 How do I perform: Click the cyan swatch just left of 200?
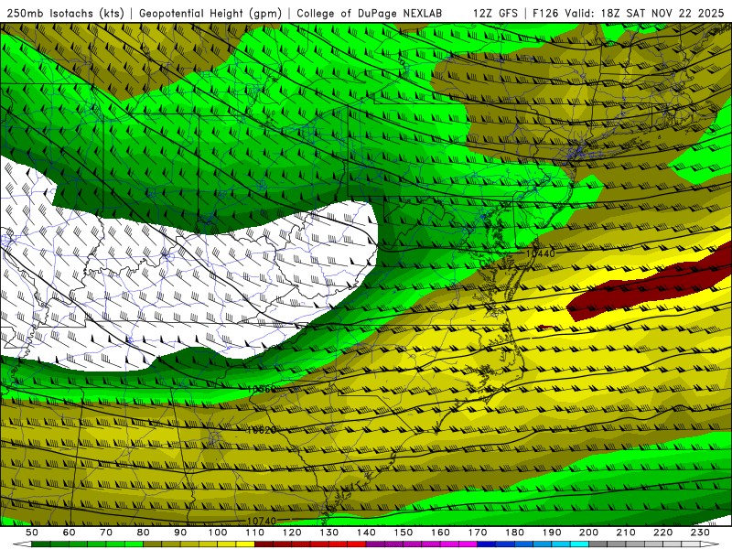point(580,544)
